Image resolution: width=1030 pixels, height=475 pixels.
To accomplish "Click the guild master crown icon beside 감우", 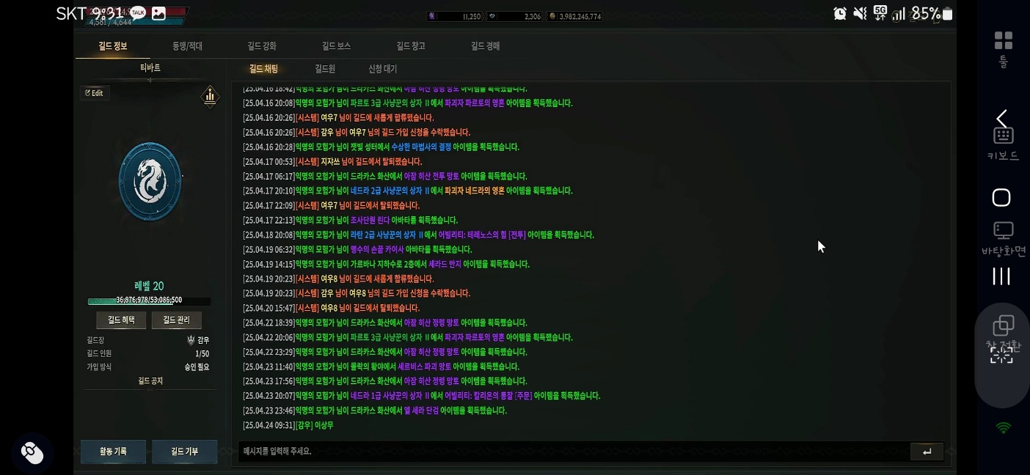I will [191, 340].
